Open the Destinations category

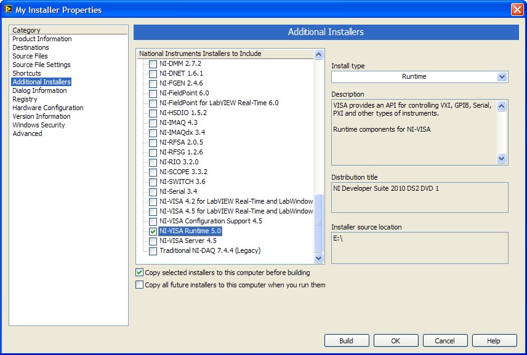(31, 48)
